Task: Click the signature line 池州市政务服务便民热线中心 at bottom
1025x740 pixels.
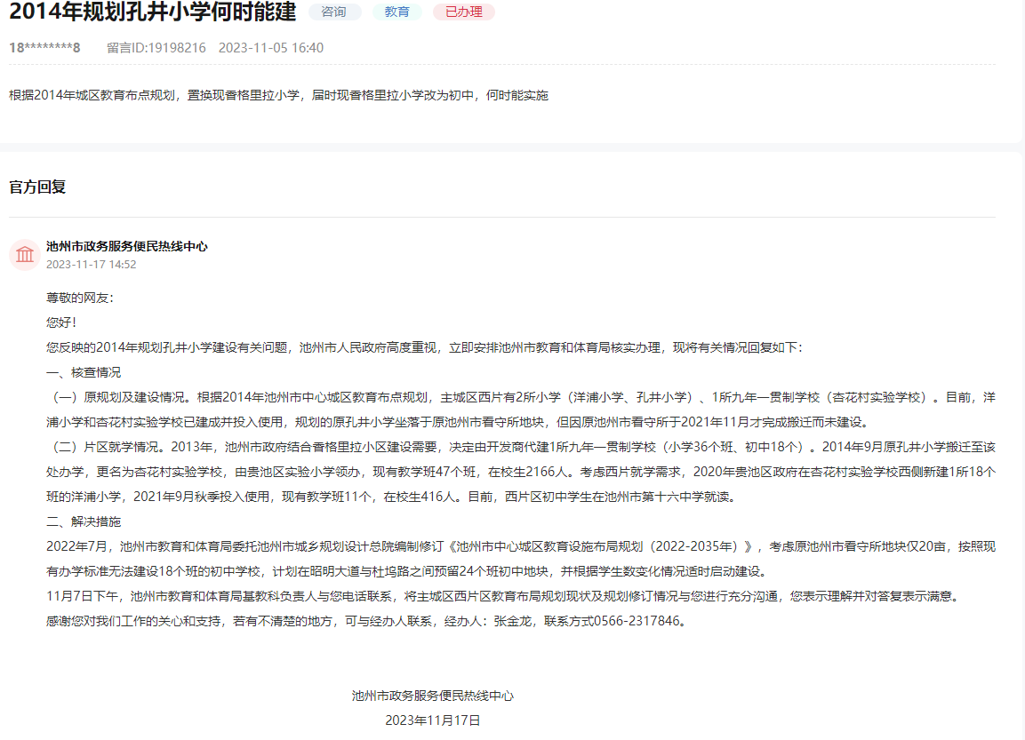Action: pos(433,696)
